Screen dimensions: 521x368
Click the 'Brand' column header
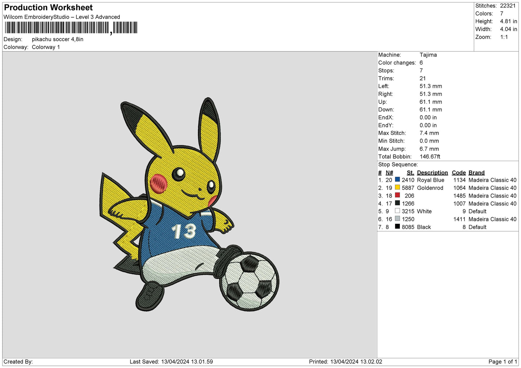[476, 173]
